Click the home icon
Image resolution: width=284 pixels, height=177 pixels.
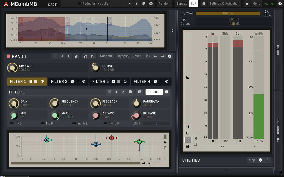(x=247, y=4)
